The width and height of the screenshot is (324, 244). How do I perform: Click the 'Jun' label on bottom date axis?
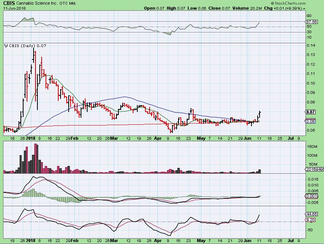[248, 241]
